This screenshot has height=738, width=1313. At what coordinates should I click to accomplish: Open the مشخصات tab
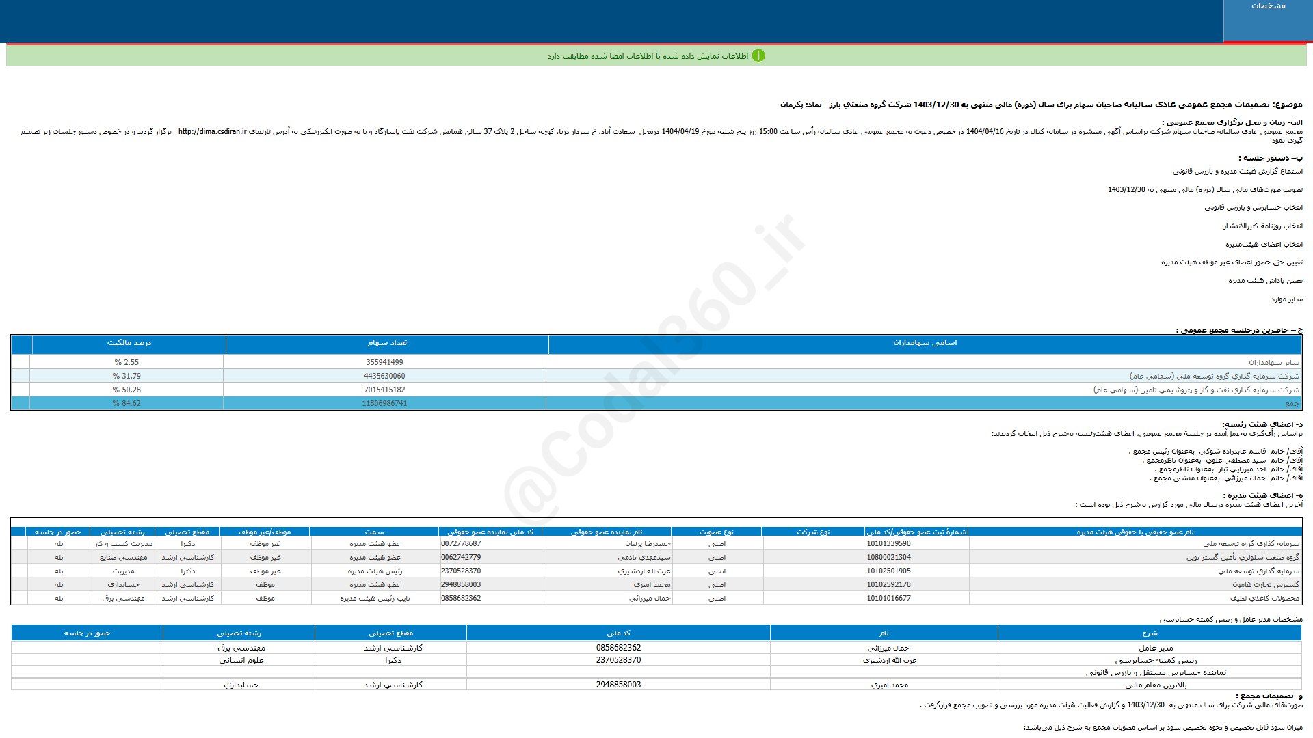point(1268,20)
